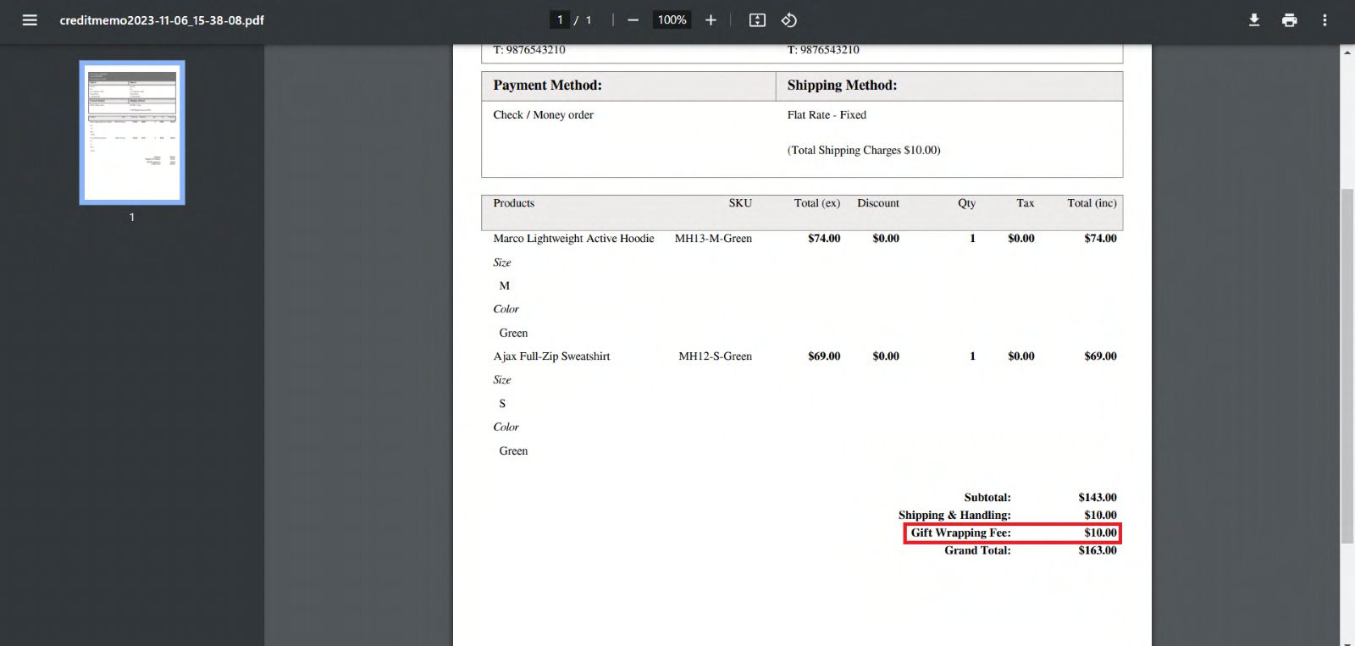The image size is (1355, 646).
Task: Click the 100% zoom level field
Action: [672, 20]
